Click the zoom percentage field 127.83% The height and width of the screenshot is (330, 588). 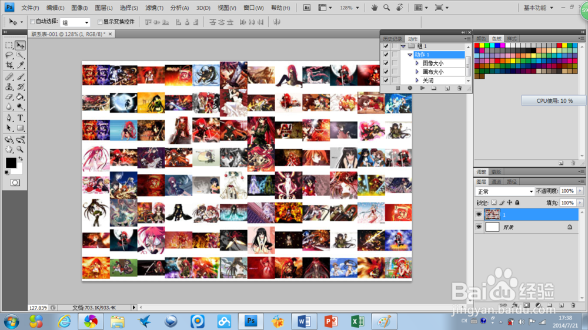(38, 308)
